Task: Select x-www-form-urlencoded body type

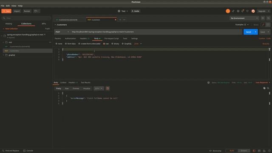Action: [89, 44]
